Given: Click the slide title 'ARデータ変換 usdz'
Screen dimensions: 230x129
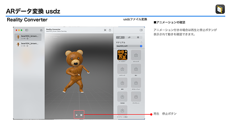Looking at the screenshot, I should (33, 11).
